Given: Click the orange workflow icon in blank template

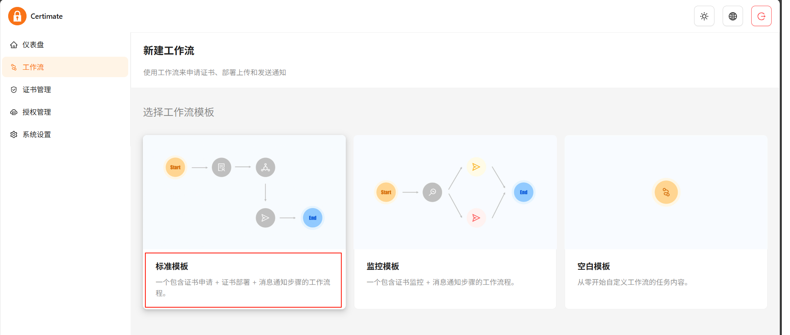Looking at the screenshot, I should coord(666,192).
